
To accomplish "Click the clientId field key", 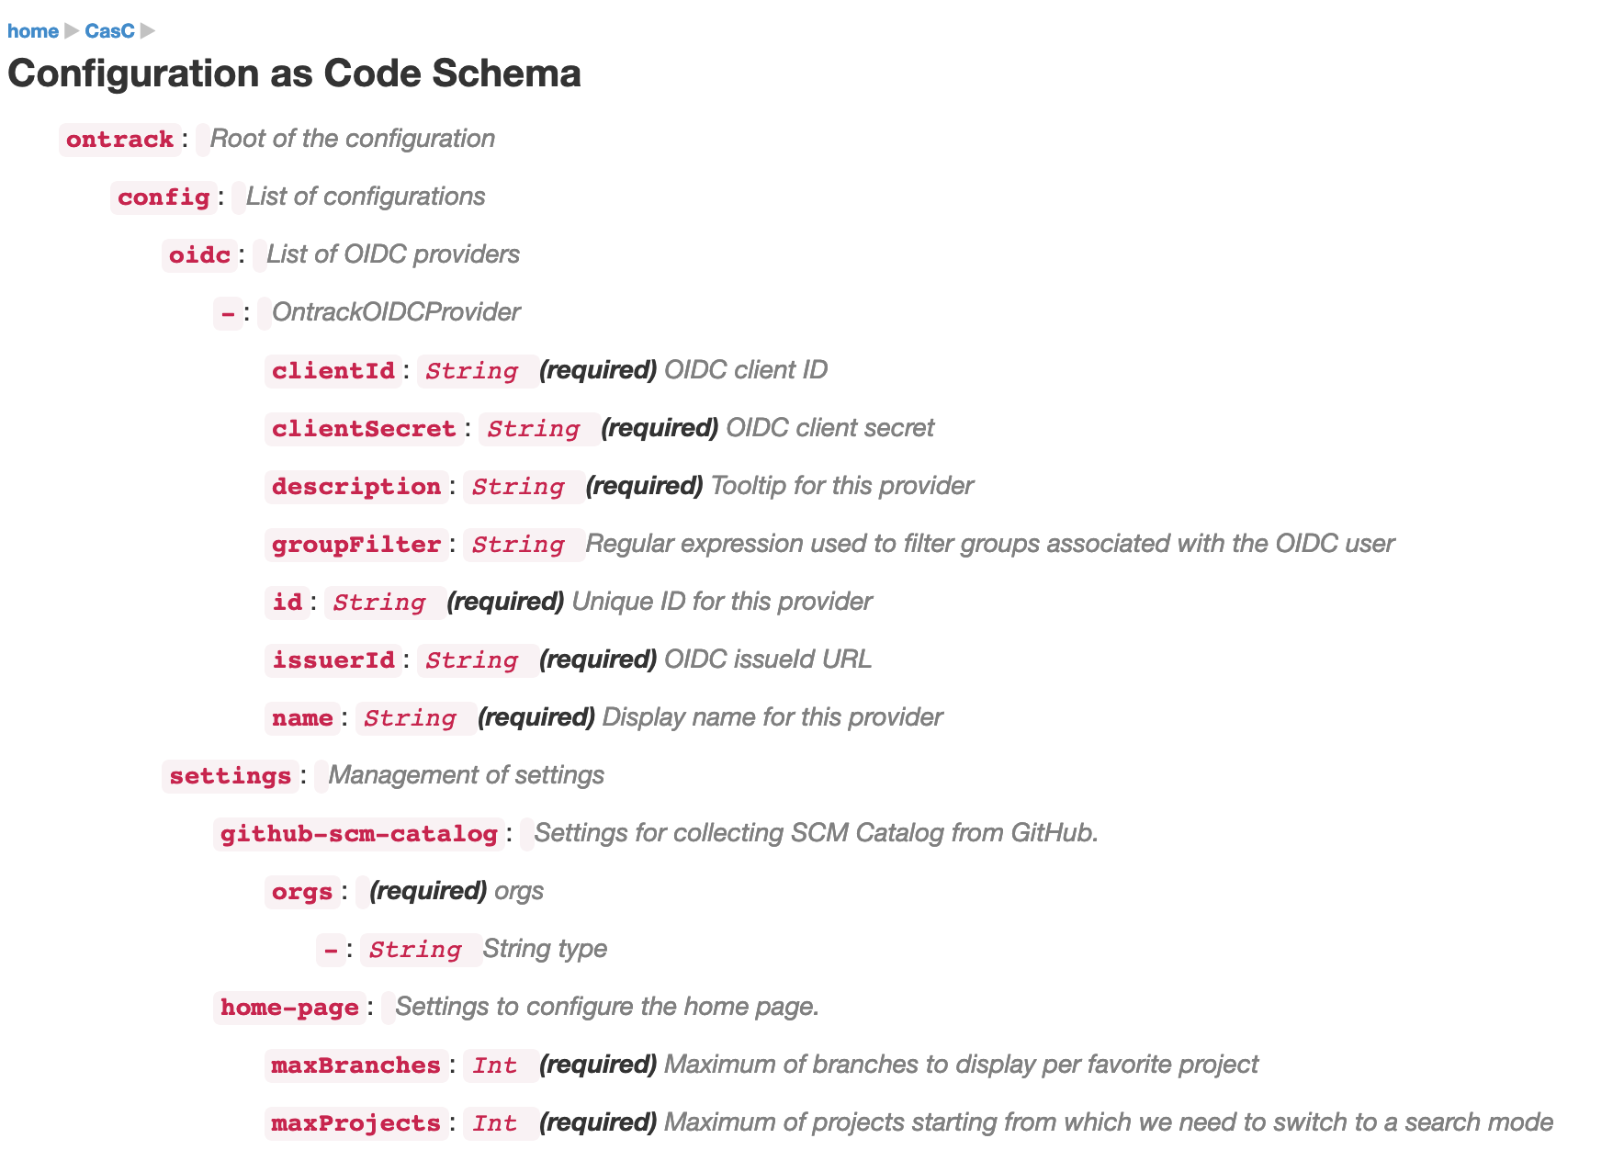I will (x=333, y=371).
